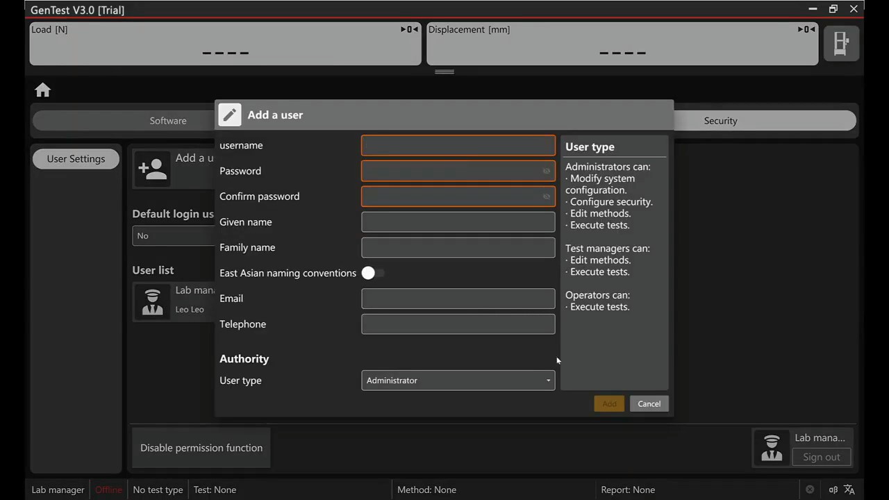Show the Password field contents
This screenshot has width=889, height=500.
pos(546,171)
